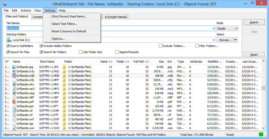Uncheck Search for Folders
The width and height of the screenshot is (269, 139).
(x=41, y=52)
